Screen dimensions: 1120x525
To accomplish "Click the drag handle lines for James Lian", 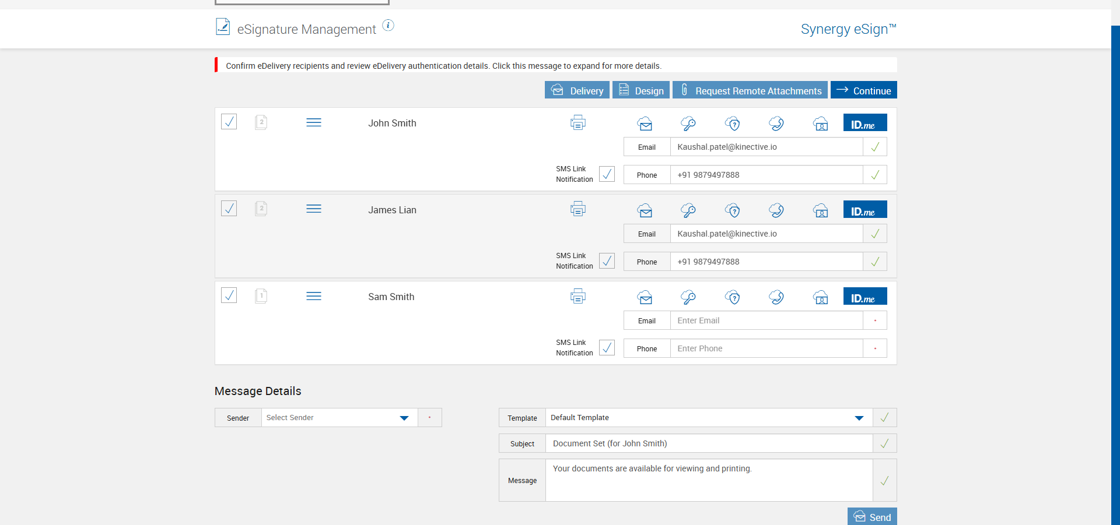I will tap(314, 209).
